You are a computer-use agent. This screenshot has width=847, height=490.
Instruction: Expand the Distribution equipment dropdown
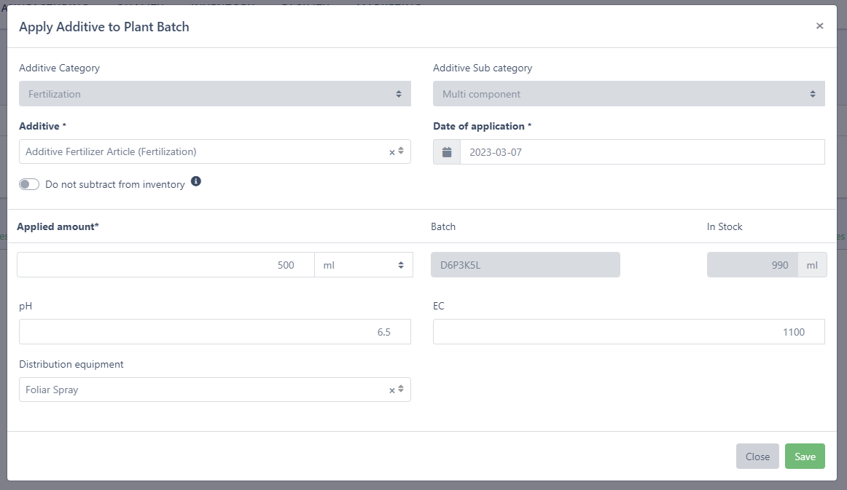204,390
